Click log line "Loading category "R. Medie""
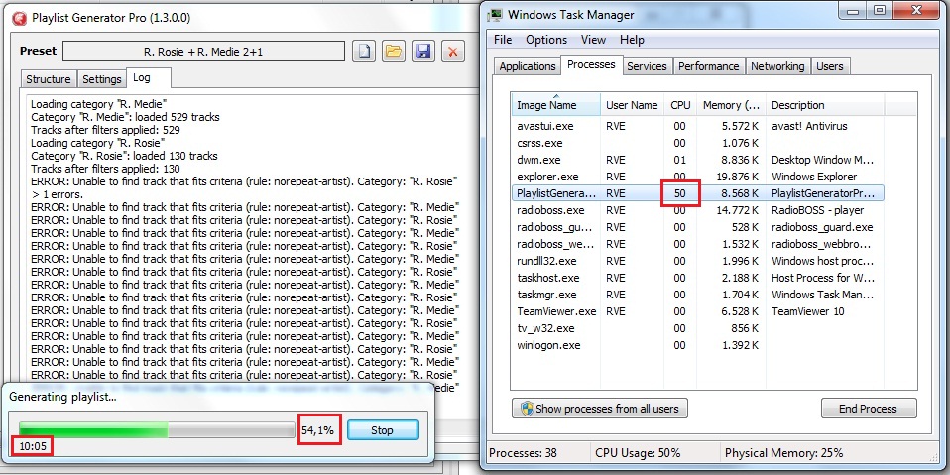This screenshot has height=475, width=950. pos(97,104)
